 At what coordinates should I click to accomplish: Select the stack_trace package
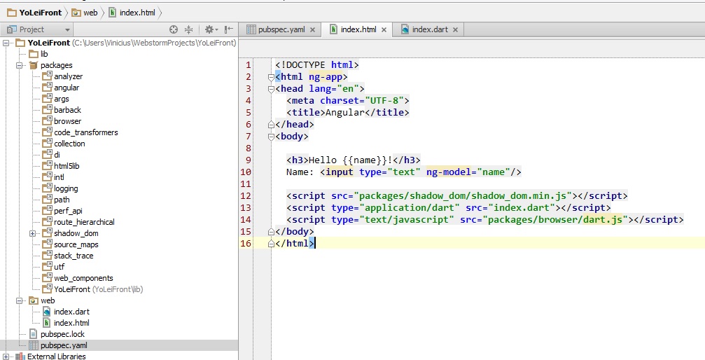[x=74, y=256]
